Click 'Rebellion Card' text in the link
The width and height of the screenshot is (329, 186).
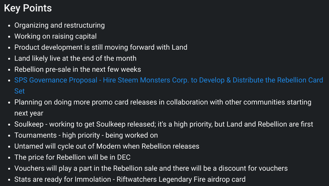pos(300,80)
